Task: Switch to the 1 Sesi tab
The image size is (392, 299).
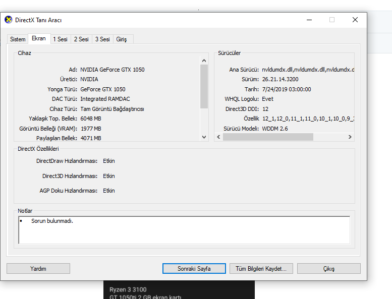Action: 60,39
